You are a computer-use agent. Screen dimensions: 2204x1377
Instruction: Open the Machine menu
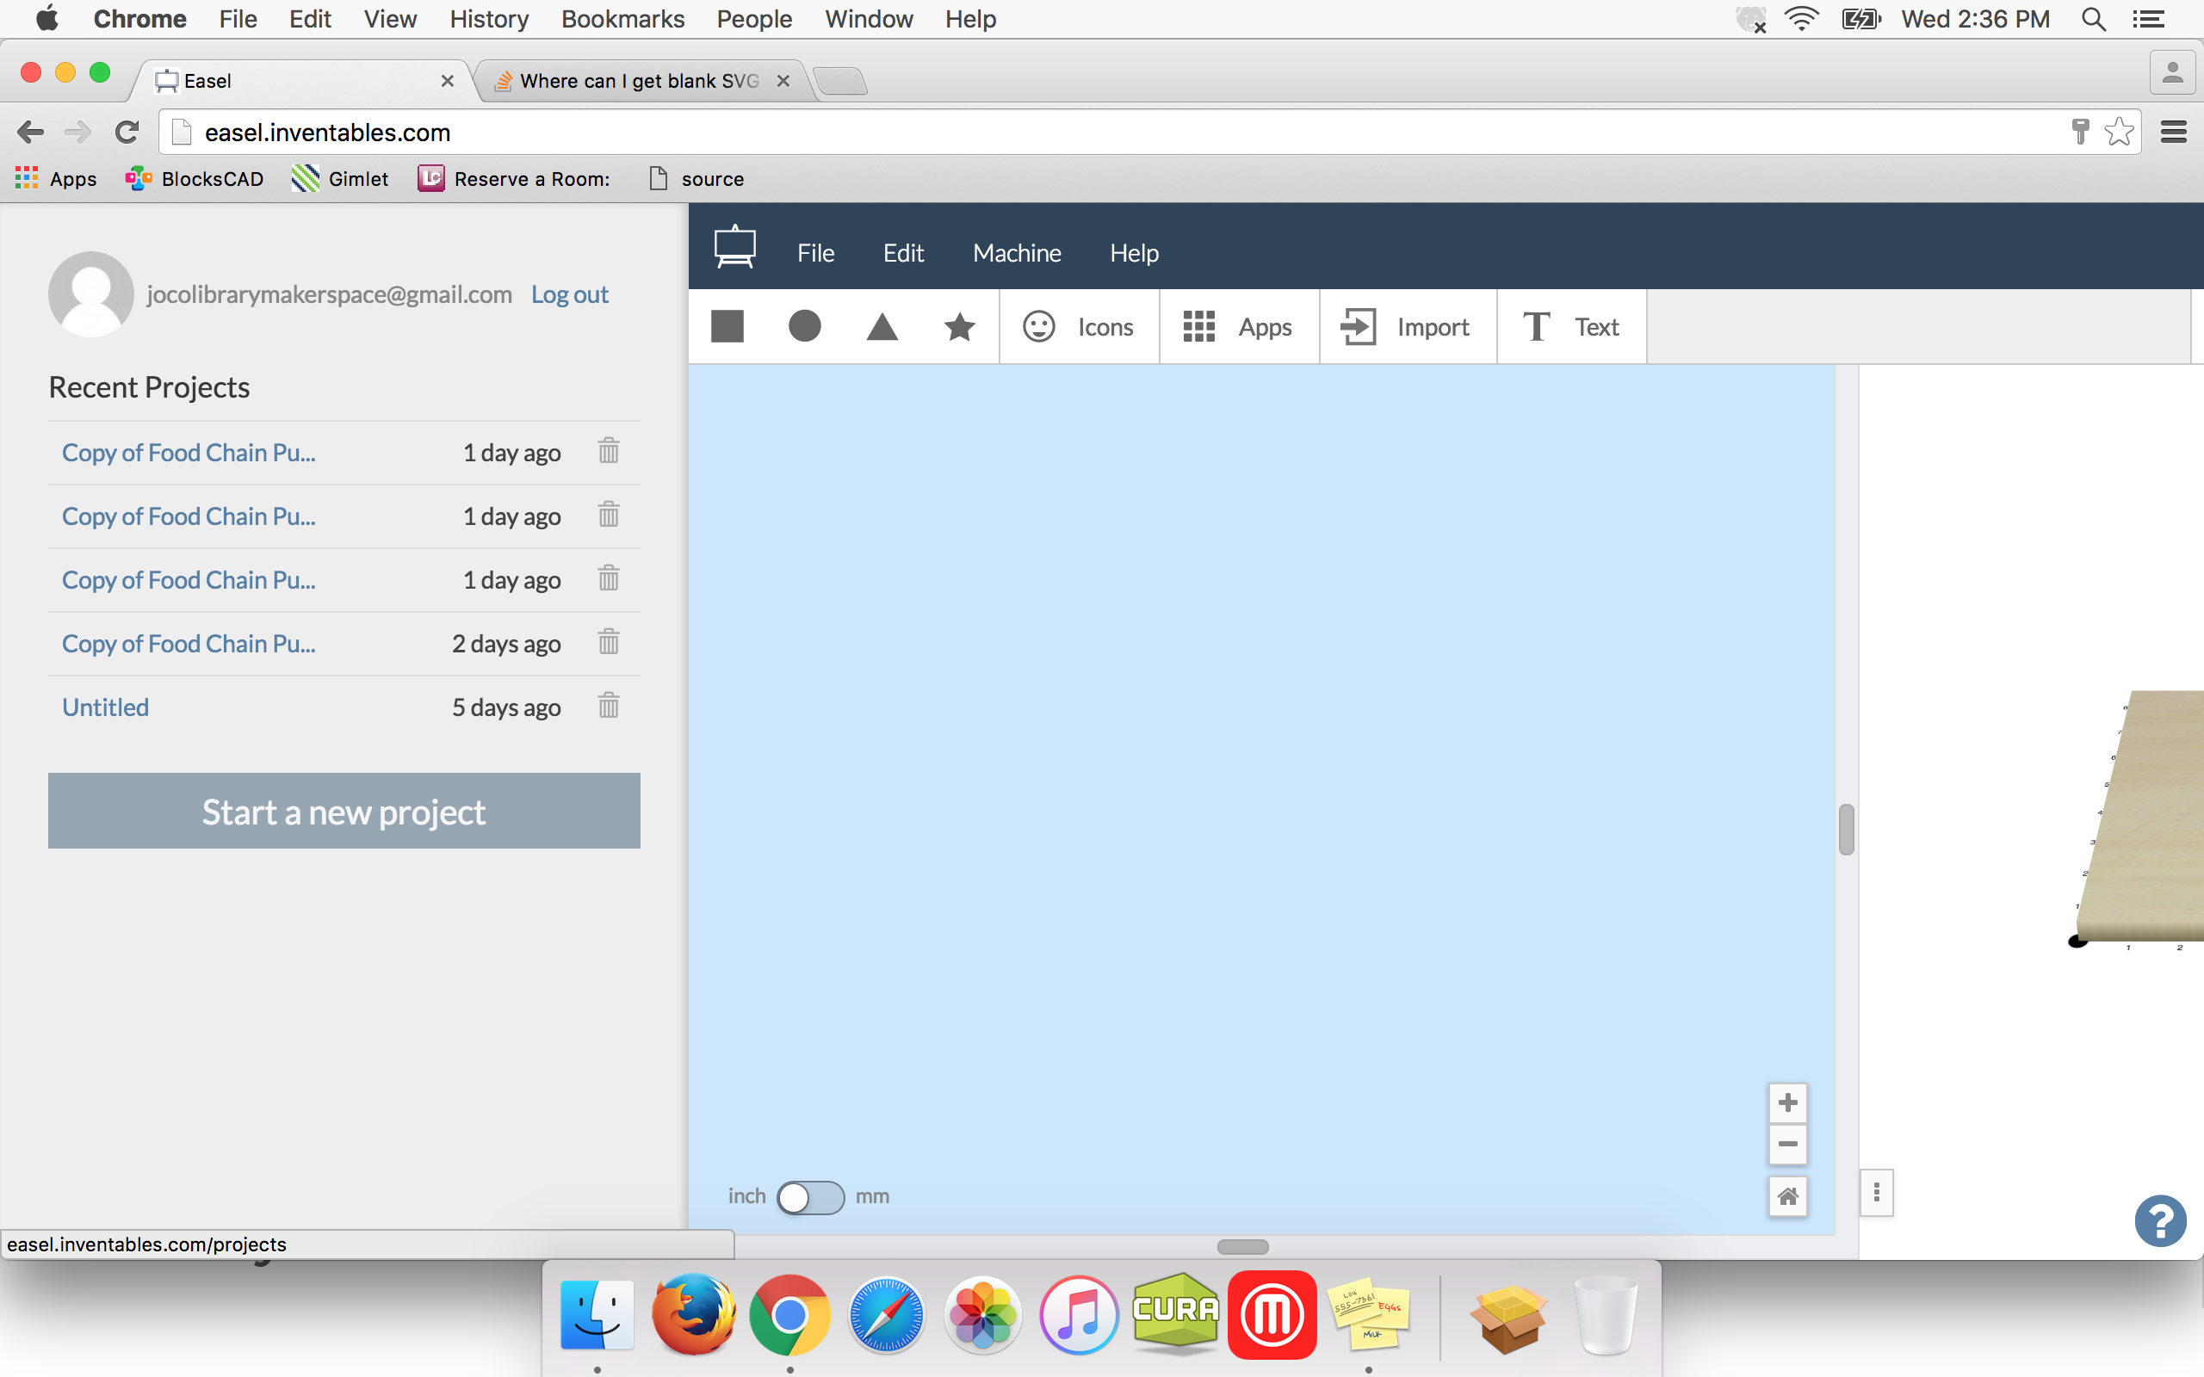coord(1017,250)
